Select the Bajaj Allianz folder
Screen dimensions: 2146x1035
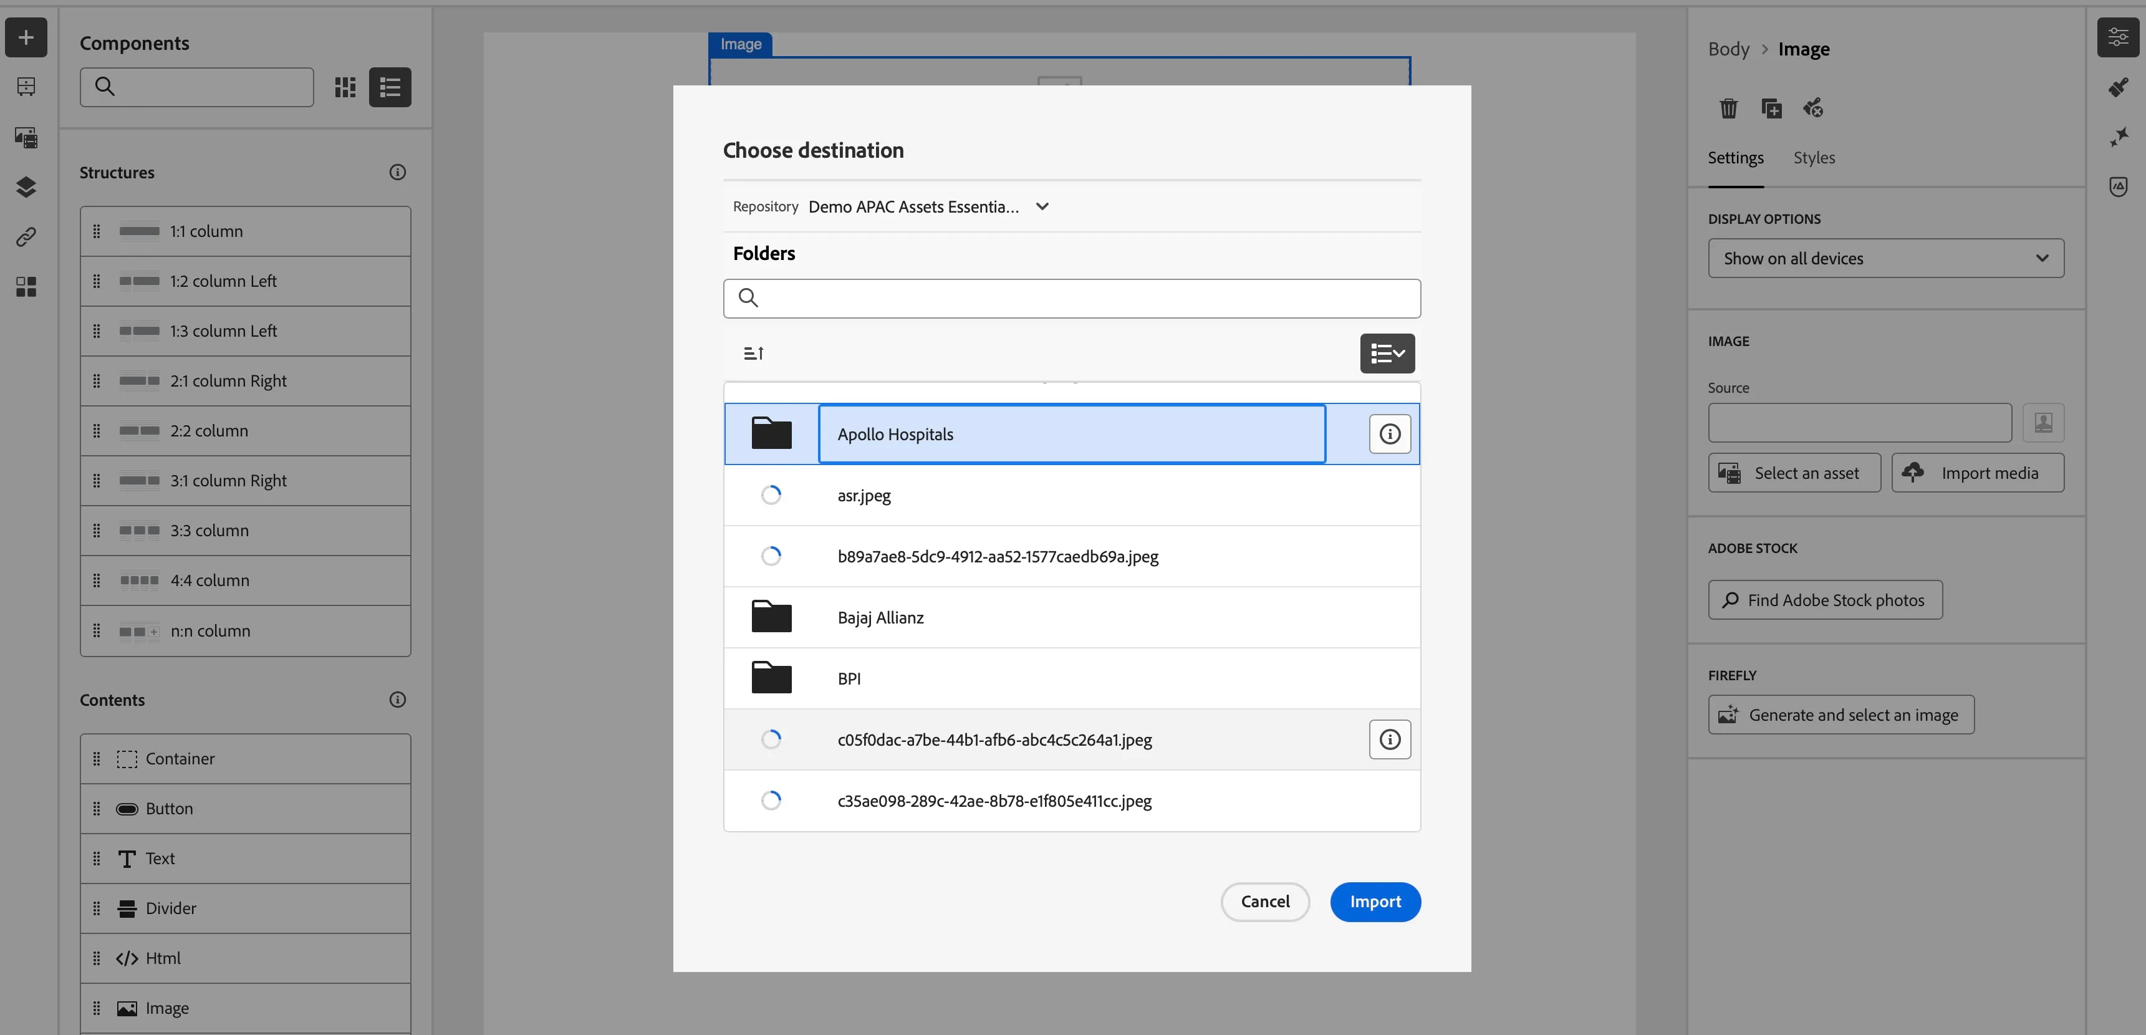tap(1072, 617)
